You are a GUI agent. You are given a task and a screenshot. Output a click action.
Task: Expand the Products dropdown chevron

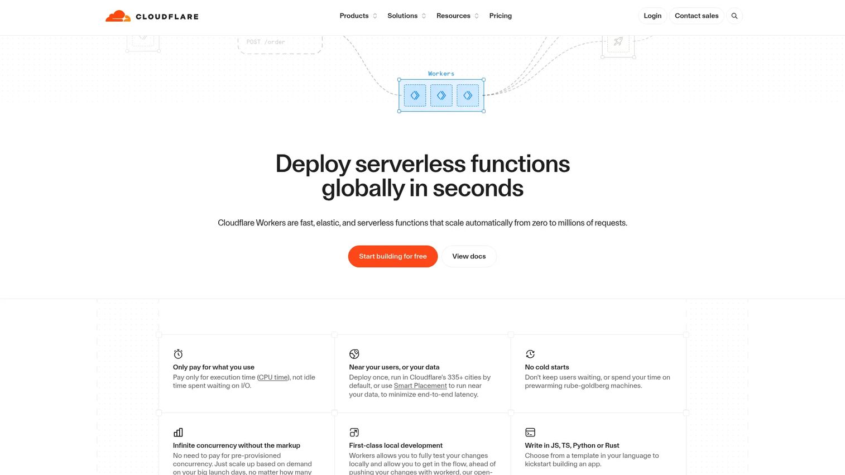coord(375,16)
